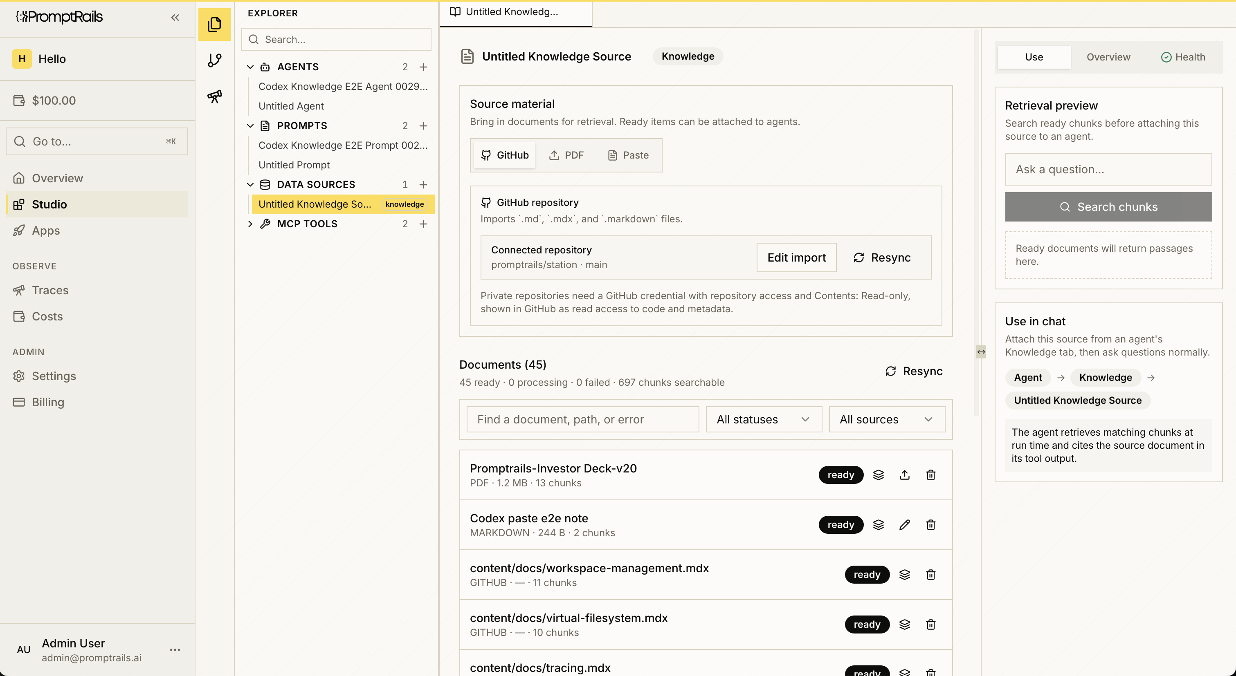This screenshot has width=1236, height=676.
Task: Collapse the left sidebar with double-chevron icon
Action: pos(175,17)
